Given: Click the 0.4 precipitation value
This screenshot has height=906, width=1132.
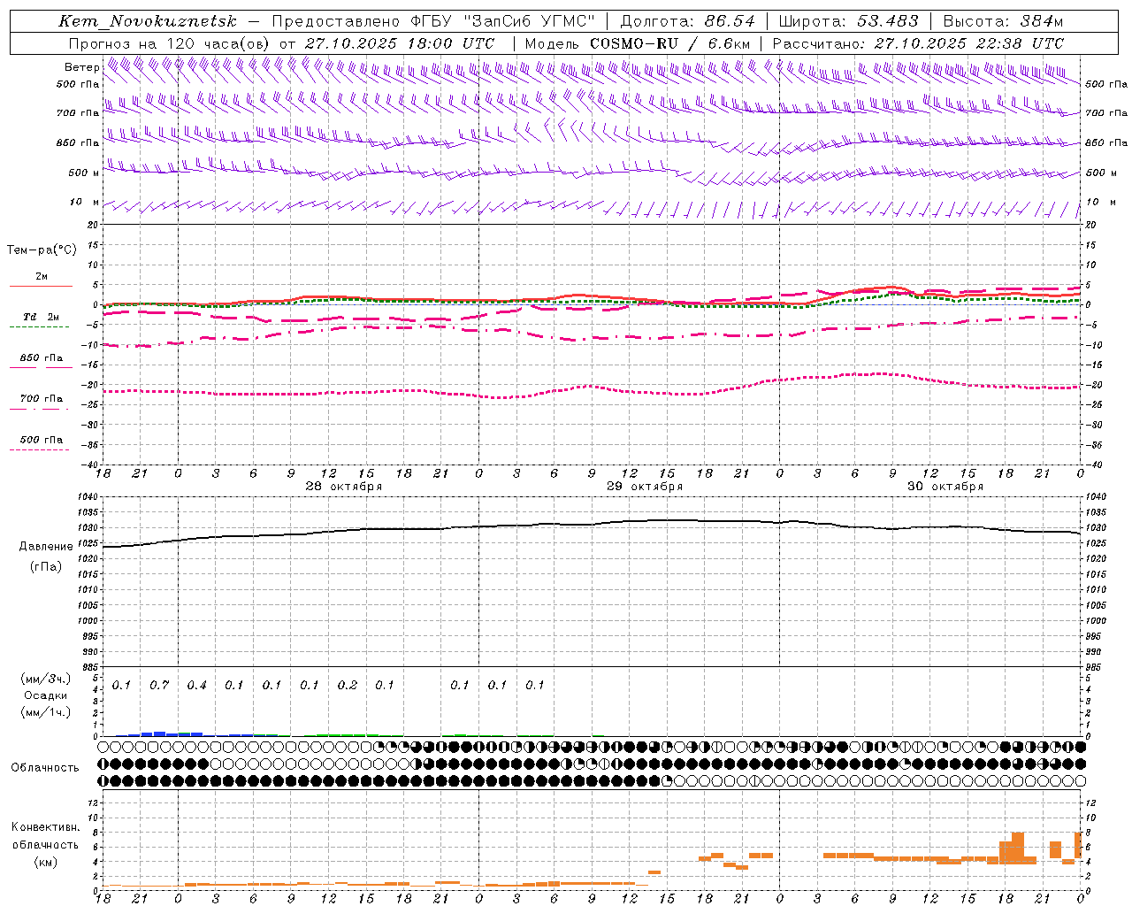Looking at the screenshot, I should pos(196,686).
